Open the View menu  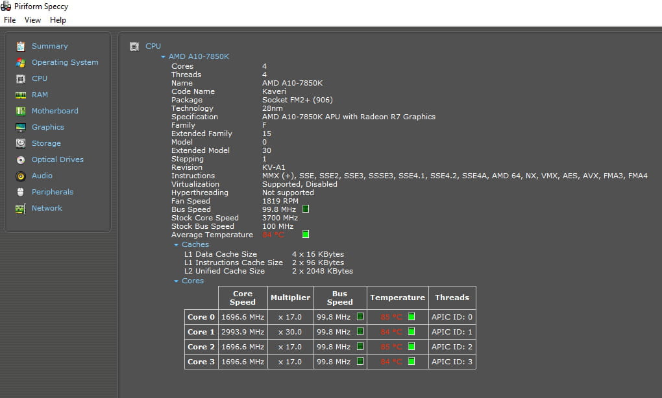[x=32, y=20]
